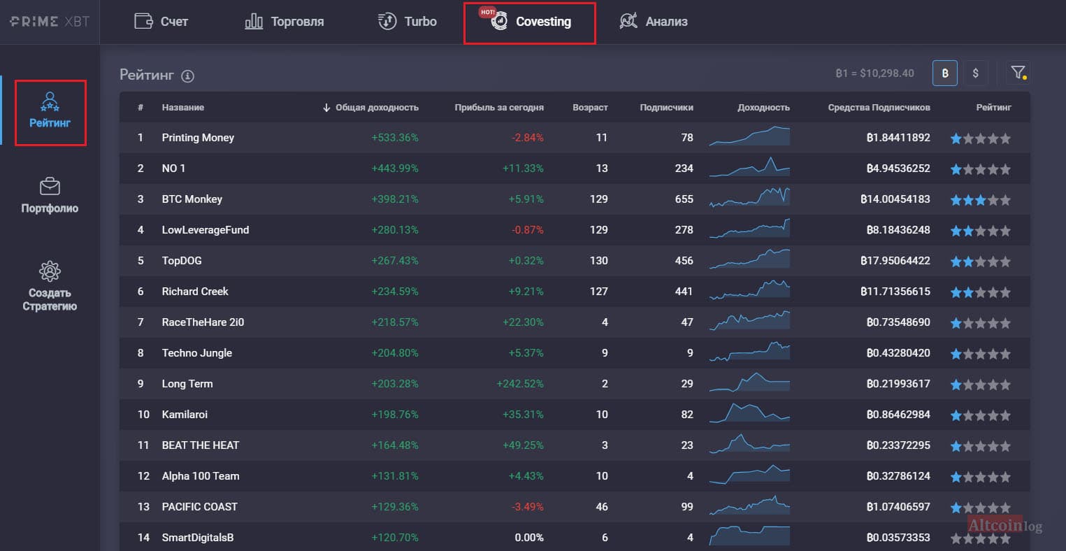
Task: Click Techno Jungle strategy name
Action: pos(196,353)
